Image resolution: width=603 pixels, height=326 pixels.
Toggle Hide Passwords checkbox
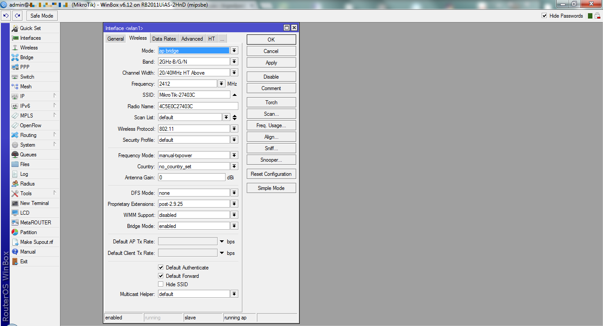544,16
